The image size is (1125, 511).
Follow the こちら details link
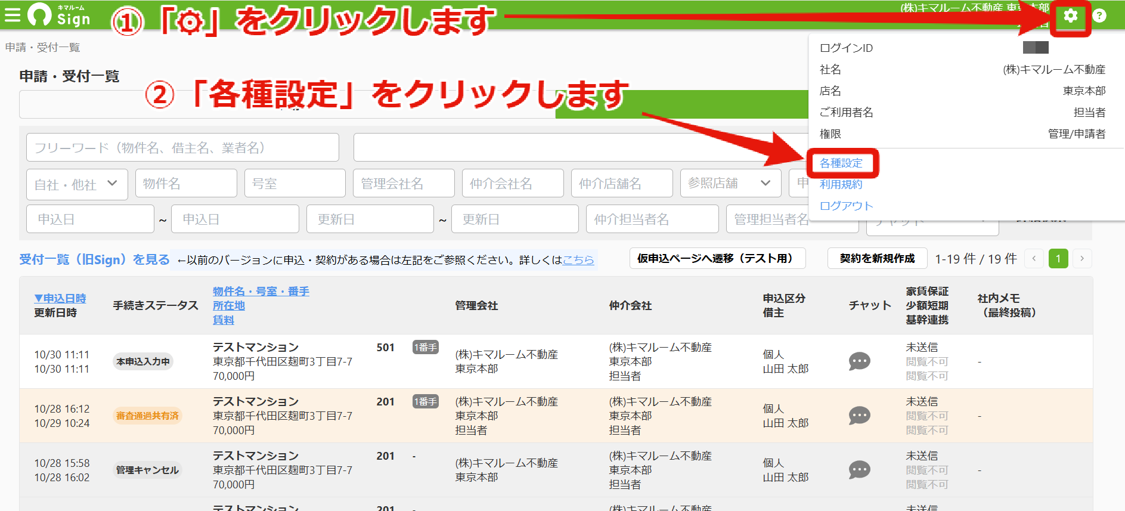coord(578,260)
